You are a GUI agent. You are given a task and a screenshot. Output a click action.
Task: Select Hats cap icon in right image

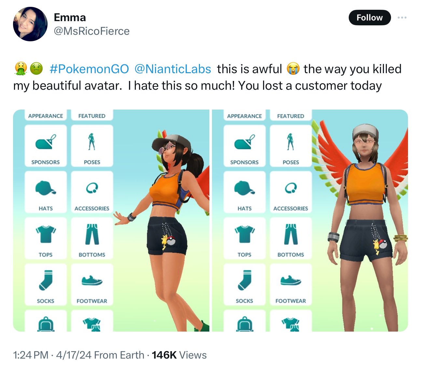(x=245, y=192)
